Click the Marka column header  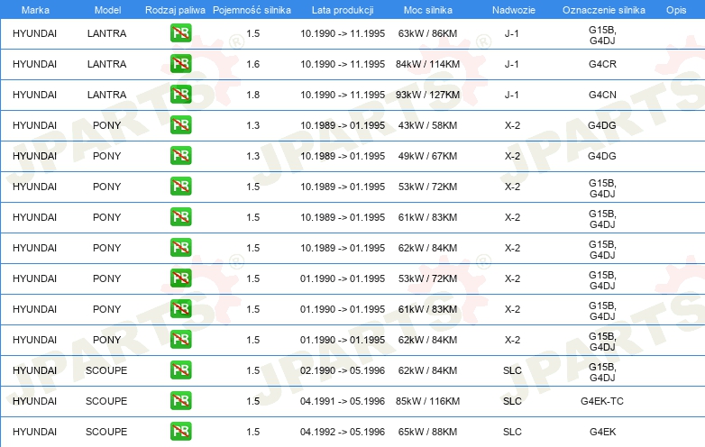pos(35,10)
